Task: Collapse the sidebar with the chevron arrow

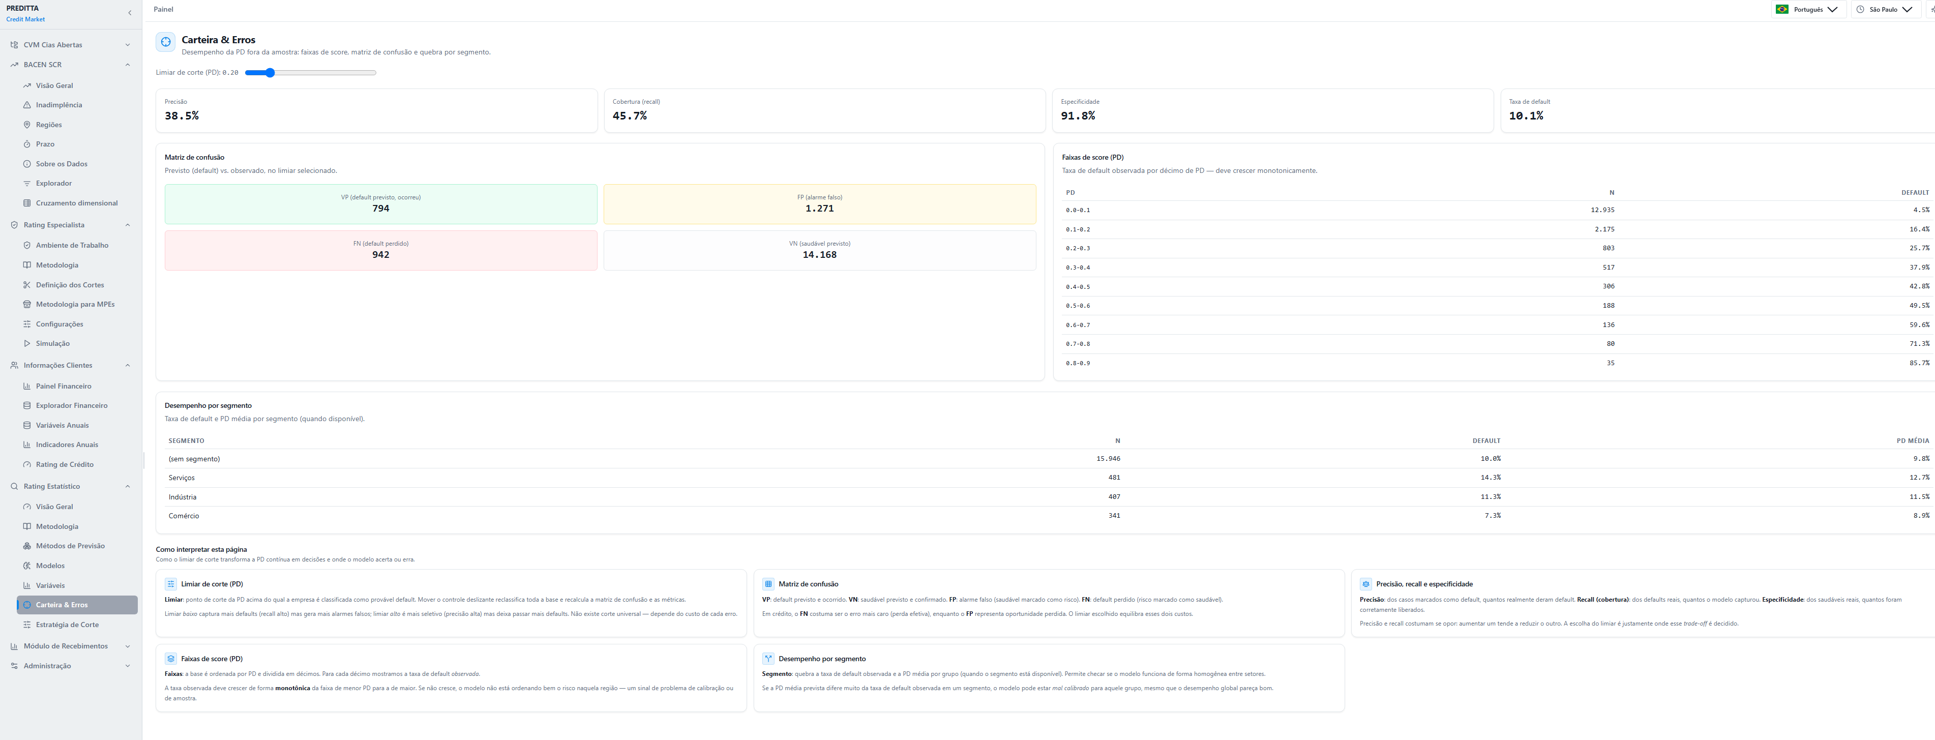Action: tap(130, 13)
